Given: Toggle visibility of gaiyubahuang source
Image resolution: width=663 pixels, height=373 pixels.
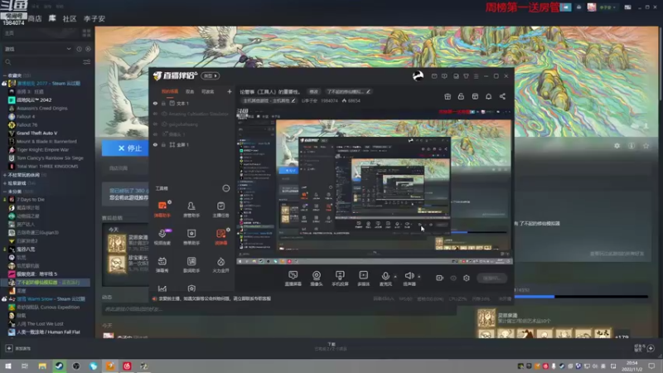Looking at the screenshot, I should click(x=155, y=124).
